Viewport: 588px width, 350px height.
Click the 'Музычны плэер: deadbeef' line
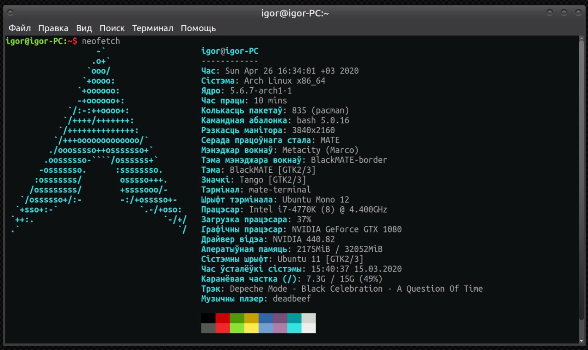[256, 299]
